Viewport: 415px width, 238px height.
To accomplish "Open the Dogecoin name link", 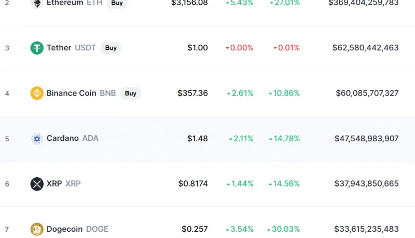I will pos(64,229).
